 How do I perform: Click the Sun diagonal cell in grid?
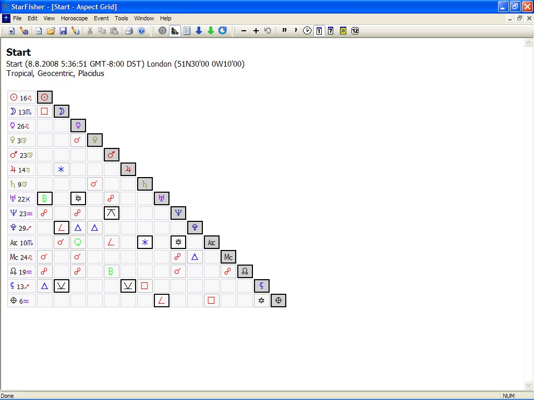click(x=45, y=97)
